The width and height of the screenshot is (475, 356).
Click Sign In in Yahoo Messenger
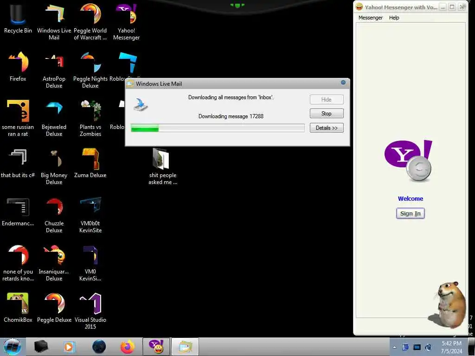(x=411, y=213)
